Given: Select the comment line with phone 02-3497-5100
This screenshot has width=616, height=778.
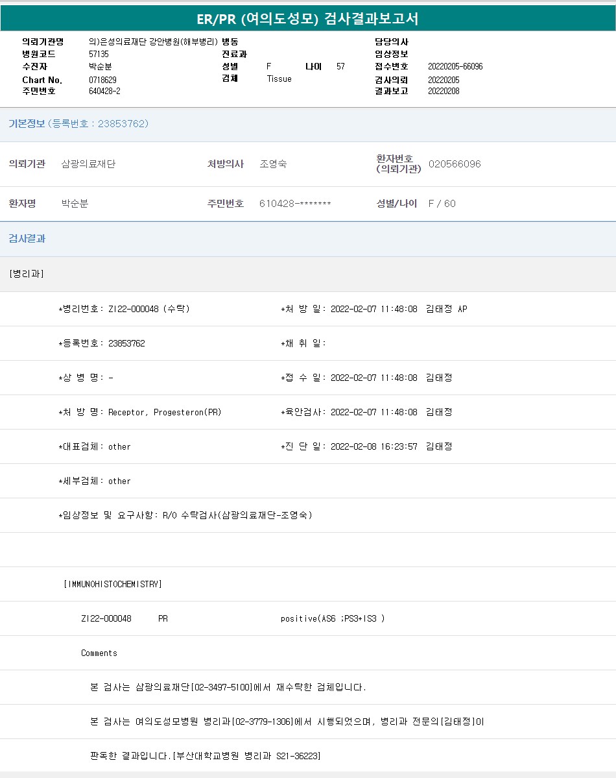Looking at the screenshot, I should (x=228, y=687).
